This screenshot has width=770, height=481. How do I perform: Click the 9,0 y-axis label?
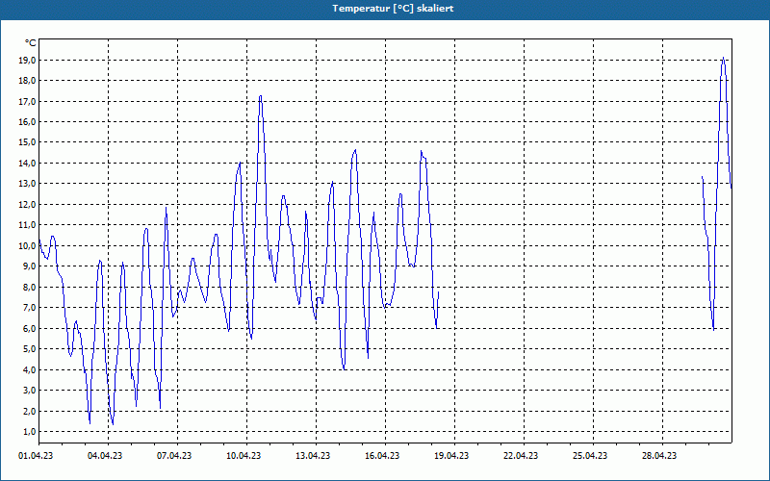tap(29, 266)
